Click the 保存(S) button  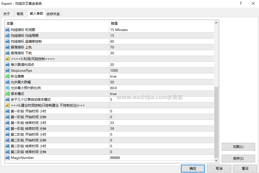point(238,158)
